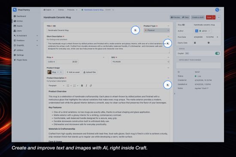Image resolution: width=236 pixels, height=157 pixels.
Task: Open the Save options dropdown arrow
Action: click(x=214, y=18)
